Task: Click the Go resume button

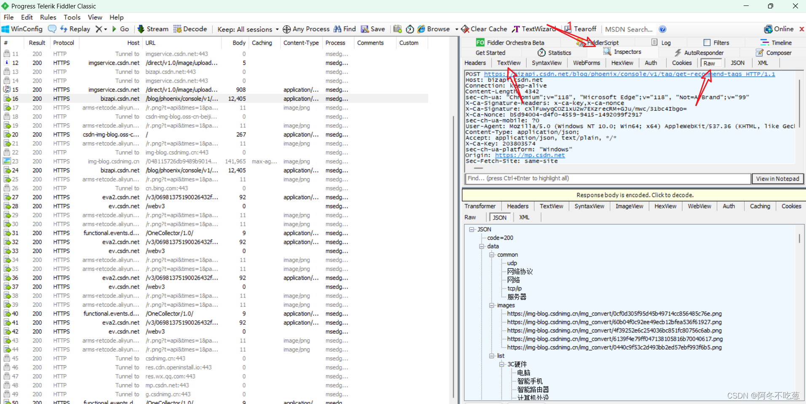Action: (x=120, y=29)
